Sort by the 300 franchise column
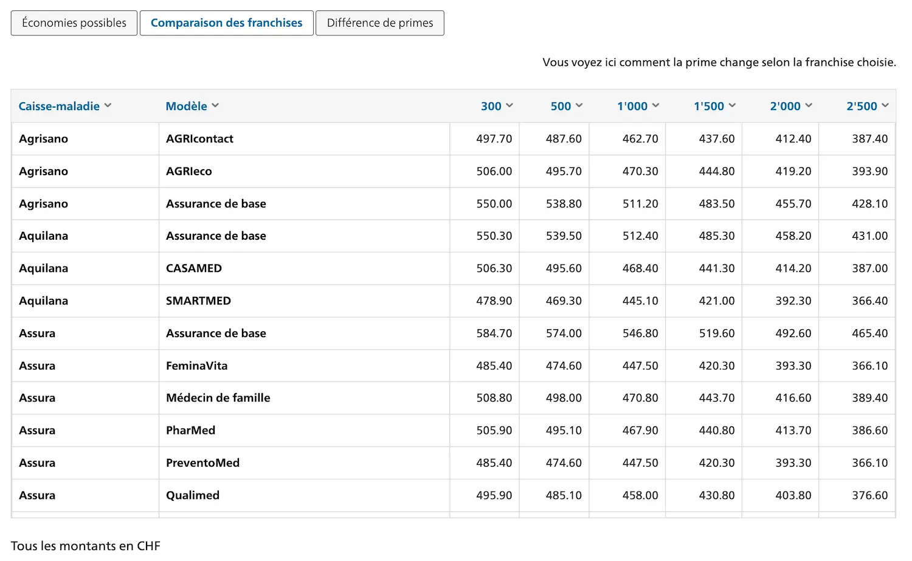 (x=497, y=106)
